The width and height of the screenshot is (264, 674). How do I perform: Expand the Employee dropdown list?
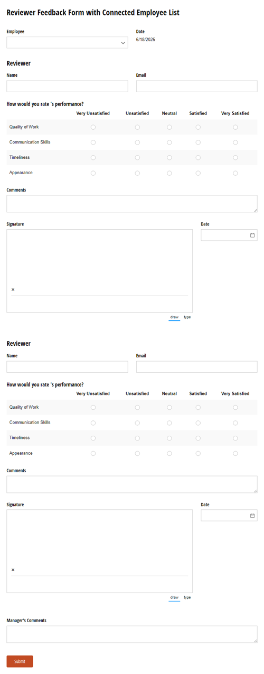click(x=67, y=42)
